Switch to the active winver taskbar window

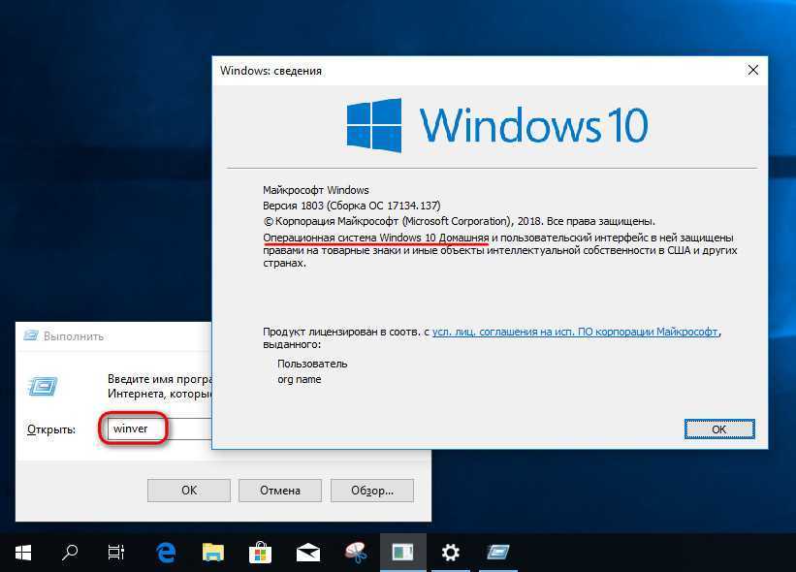(403, 553)
